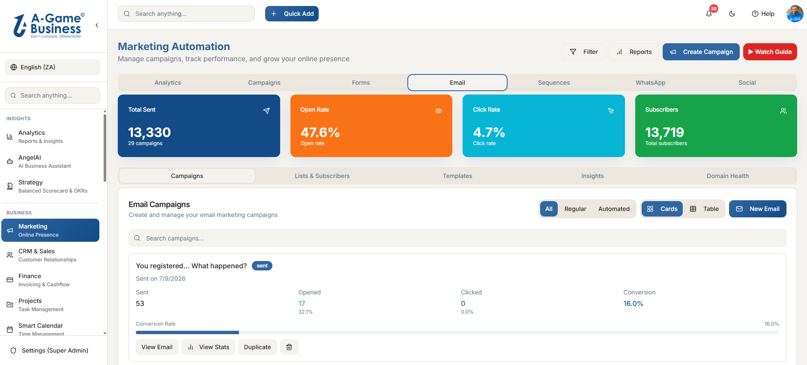
Task: Select the Email tab
Action: click(x=457, y=83)
